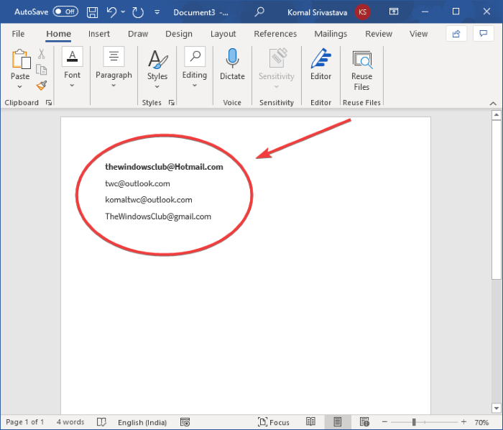The width and height of the screenshot is (503, 430).
Task: Click the 4 words count
Action: coord(70,422)
